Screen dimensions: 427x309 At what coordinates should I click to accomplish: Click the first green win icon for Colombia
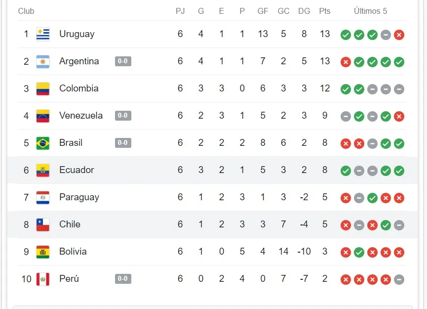click(346, 89)
